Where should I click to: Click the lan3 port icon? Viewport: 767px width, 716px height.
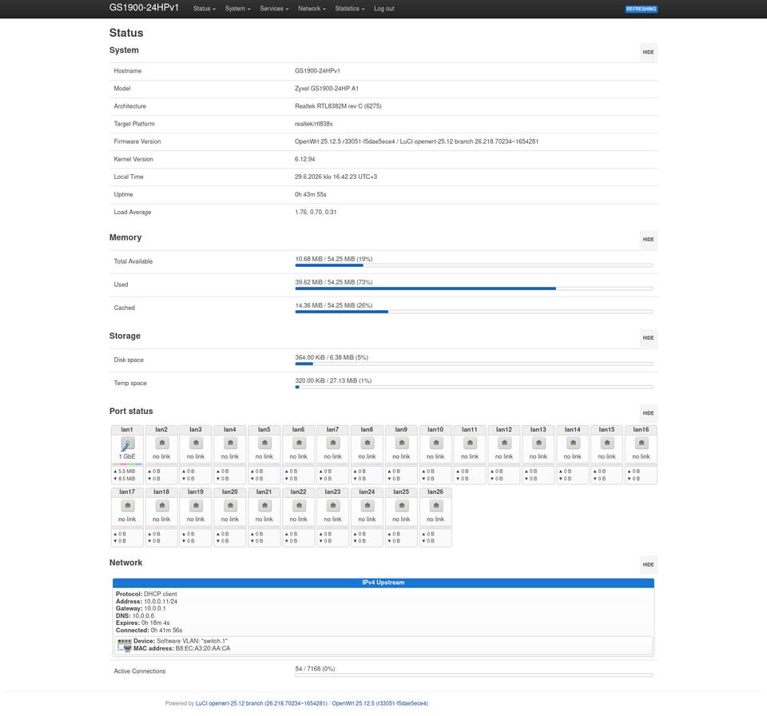[x=196, y=443]
